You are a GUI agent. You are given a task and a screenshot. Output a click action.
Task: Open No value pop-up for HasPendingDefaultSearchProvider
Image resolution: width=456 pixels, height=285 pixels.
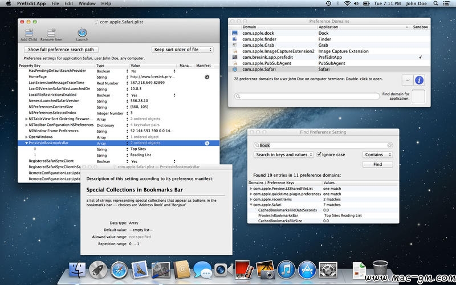[174, 71]
